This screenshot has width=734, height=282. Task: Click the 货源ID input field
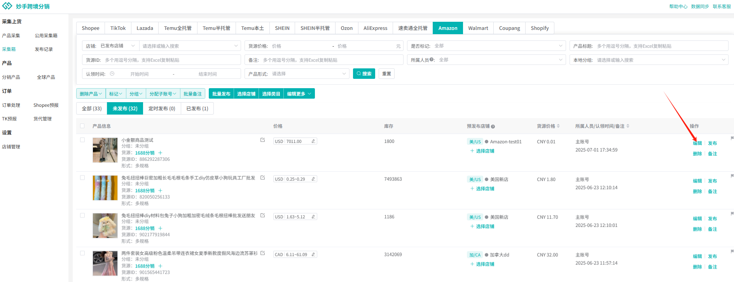coord(161,60)
